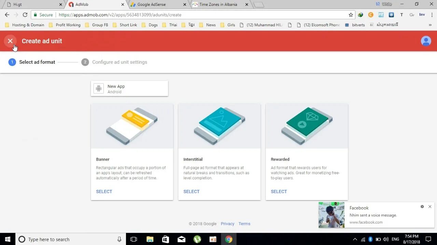Open volume control in tray

point(386,239)
